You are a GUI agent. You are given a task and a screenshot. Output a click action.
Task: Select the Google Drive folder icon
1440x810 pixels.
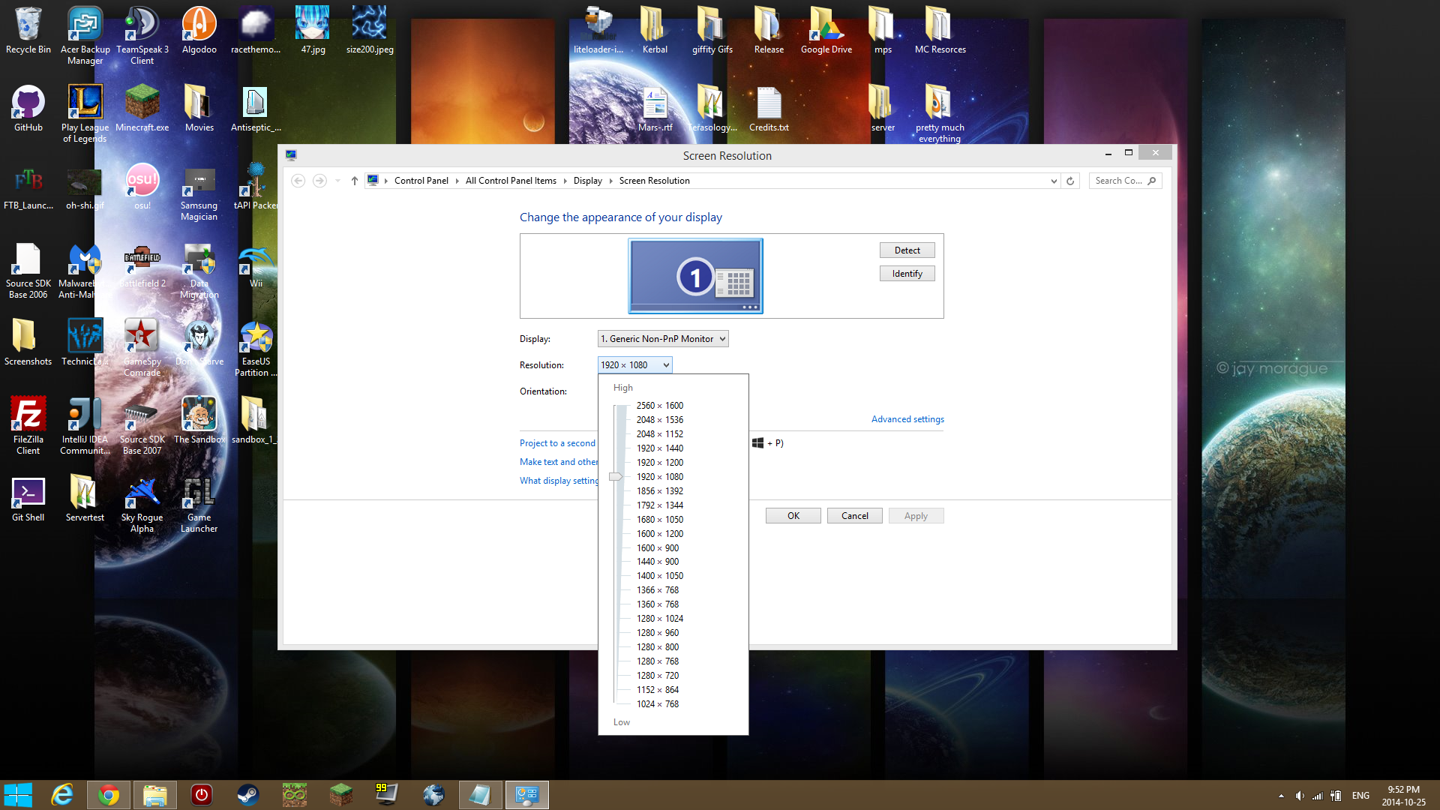(826, 31)
